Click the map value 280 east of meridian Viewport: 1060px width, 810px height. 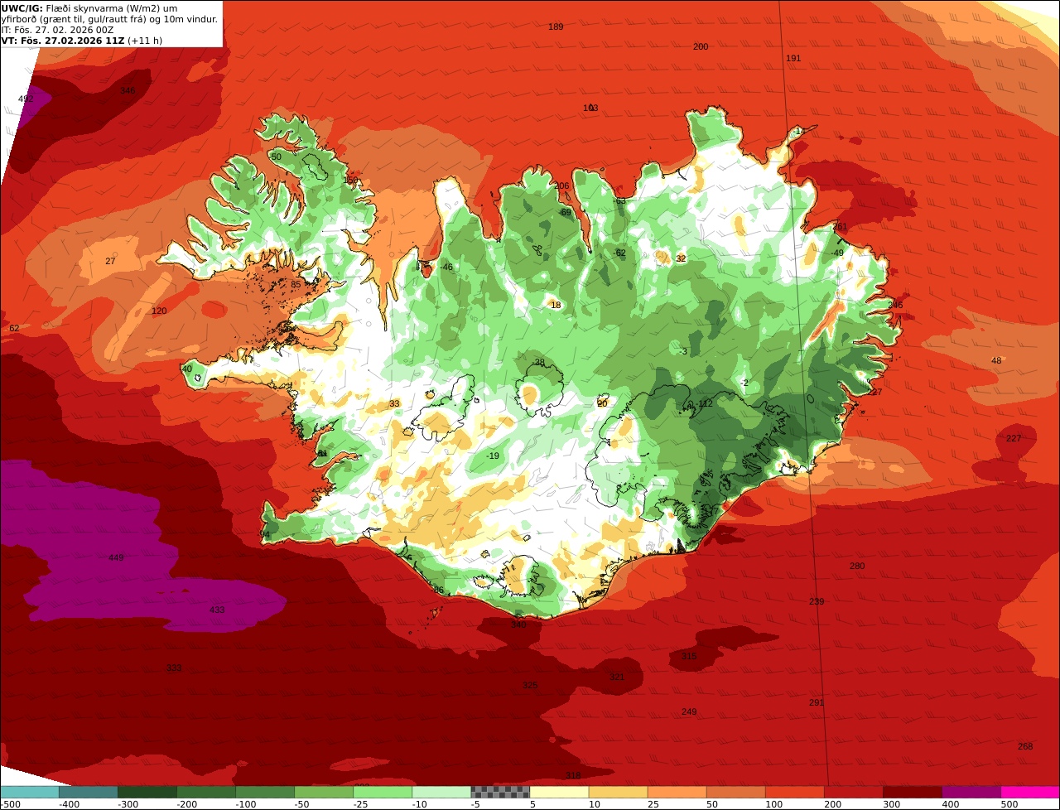coord(857,566)
